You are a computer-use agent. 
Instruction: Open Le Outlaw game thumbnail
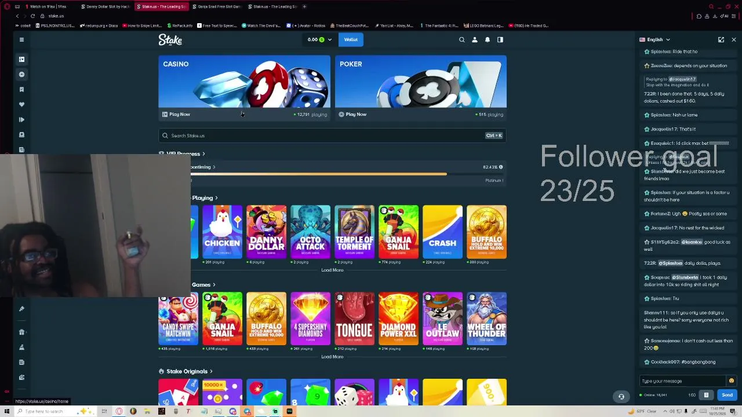coord(442,319)
